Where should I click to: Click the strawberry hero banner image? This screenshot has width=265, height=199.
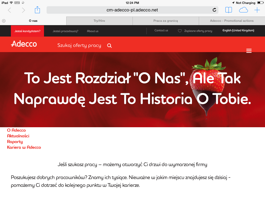coord(132,90)
